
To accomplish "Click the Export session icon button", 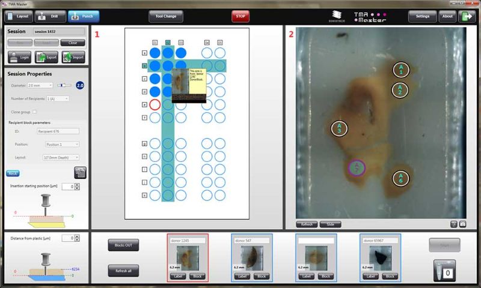I will point(46,57).
